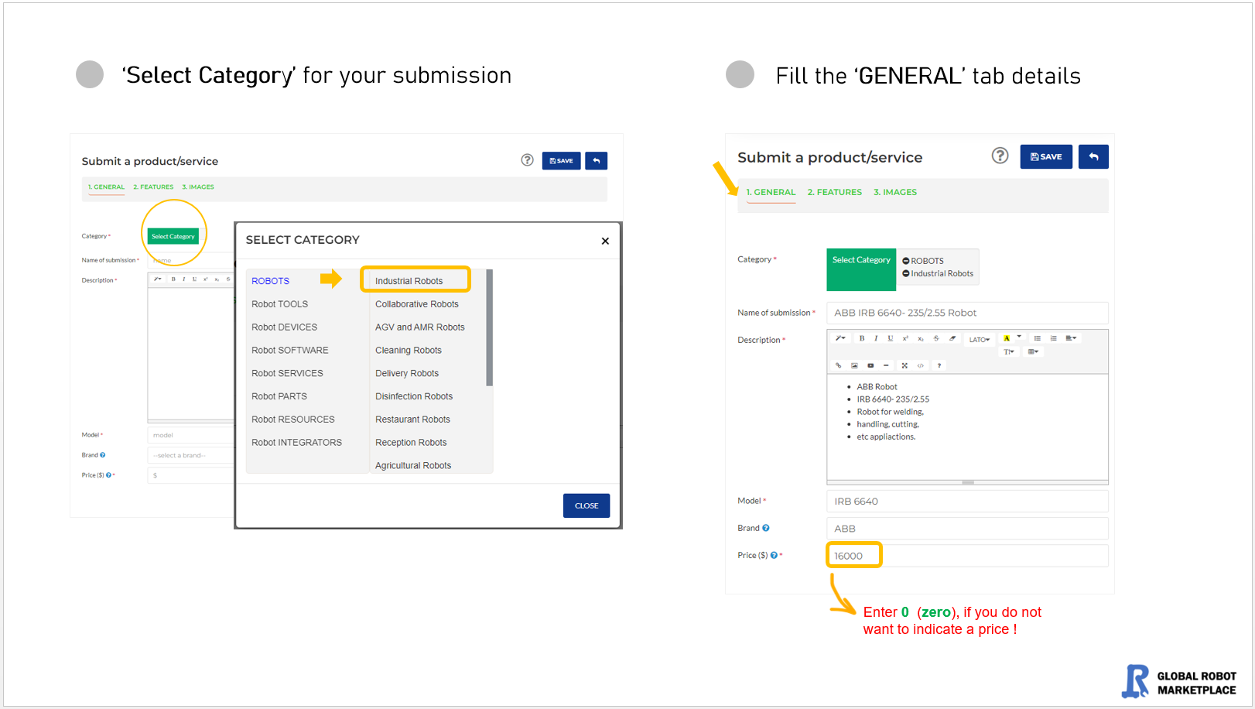The image size is (1255, 709).
Task: Click SAVE on the submission form
Action: pos(1046,156)
